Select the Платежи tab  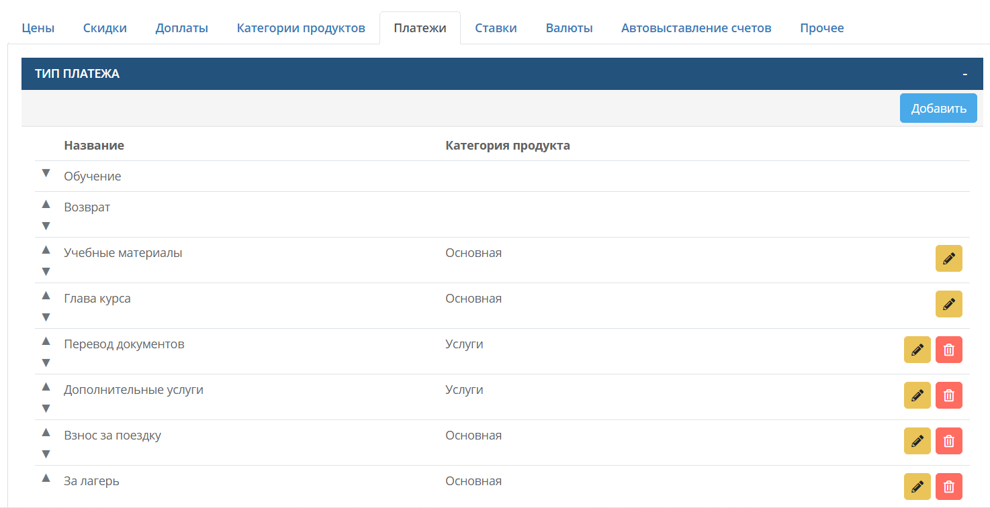[420, 28]
